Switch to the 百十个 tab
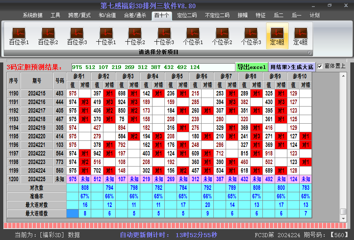 pyautogui.click(x=161, y=16)
